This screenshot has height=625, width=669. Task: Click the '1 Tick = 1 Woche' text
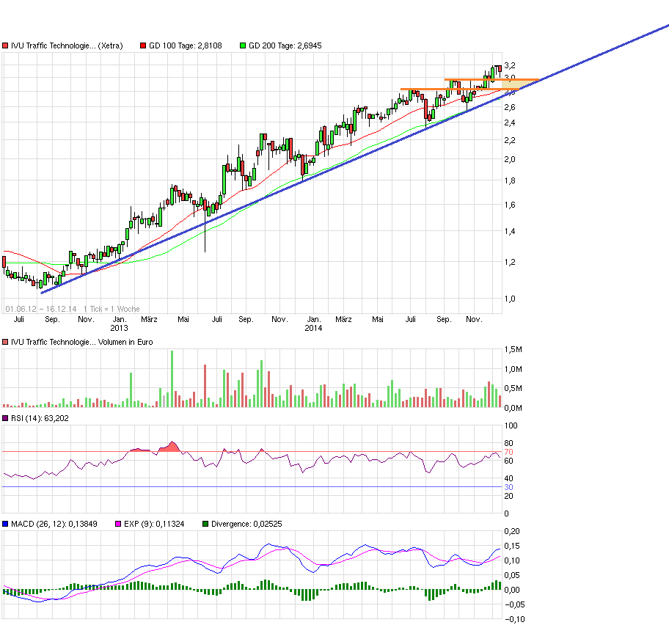111,309
